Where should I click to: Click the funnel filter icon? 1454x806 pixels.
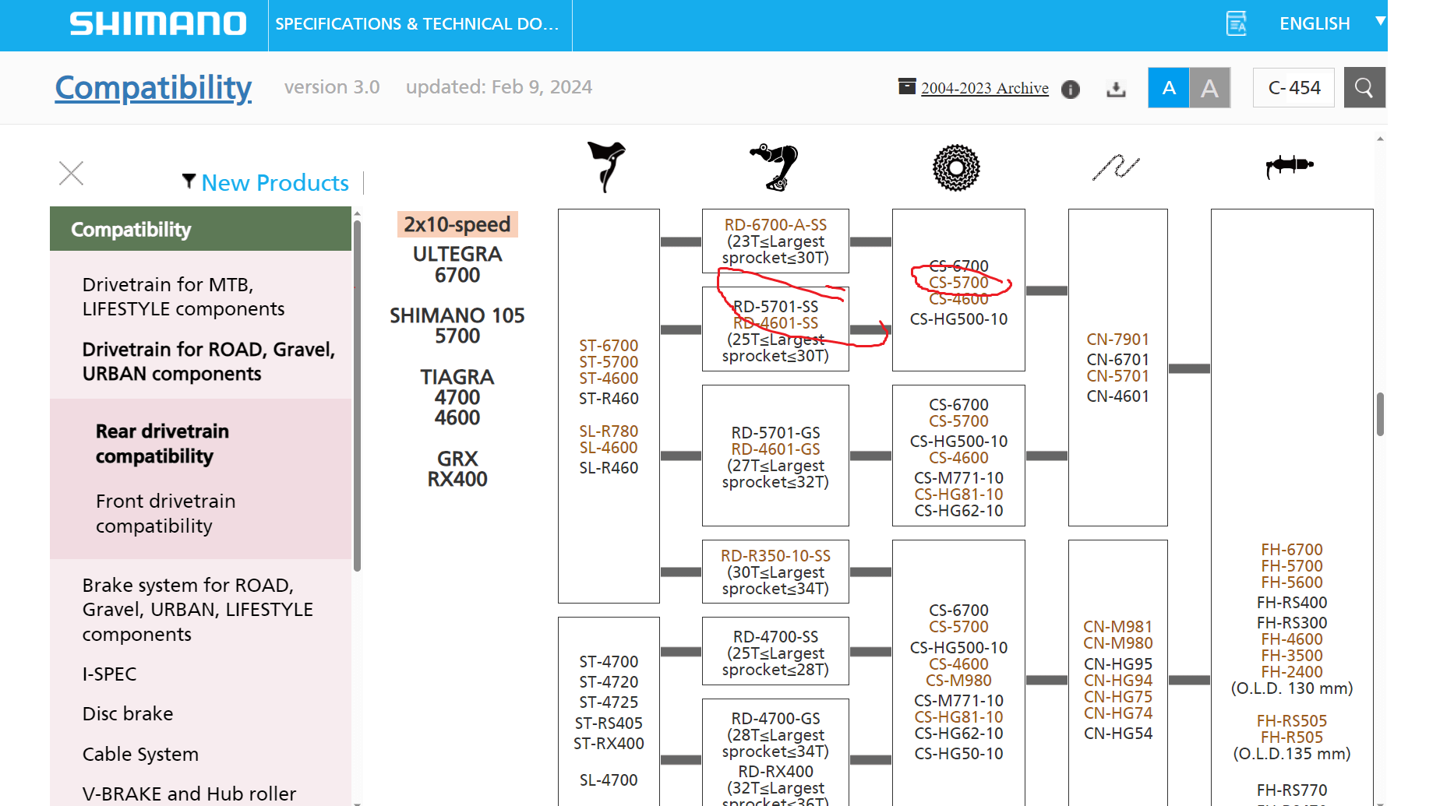(189, 181)
